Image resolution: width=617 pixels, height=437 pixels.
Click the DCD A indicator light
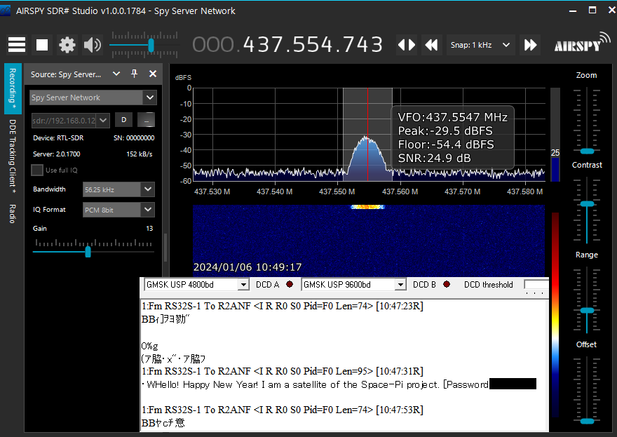[x=290, y=284]
